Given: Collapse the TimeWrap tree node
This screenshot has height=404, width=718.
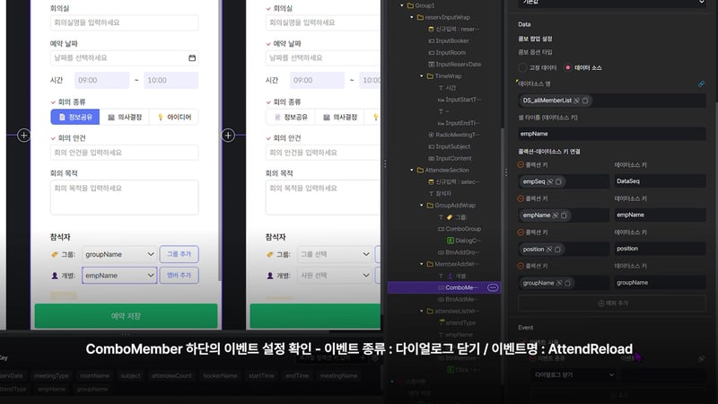Looking at the screenshot, I should 422,76.
